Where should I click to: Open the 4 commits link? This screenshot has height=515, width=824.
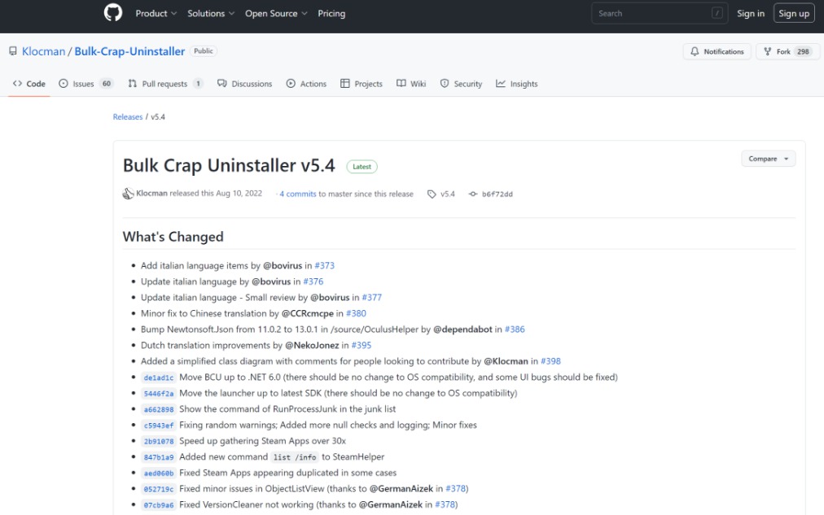[x=297, y=194]
